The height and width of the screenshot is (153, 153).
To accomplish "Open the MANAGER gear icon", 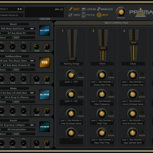I will pos(99,9).
